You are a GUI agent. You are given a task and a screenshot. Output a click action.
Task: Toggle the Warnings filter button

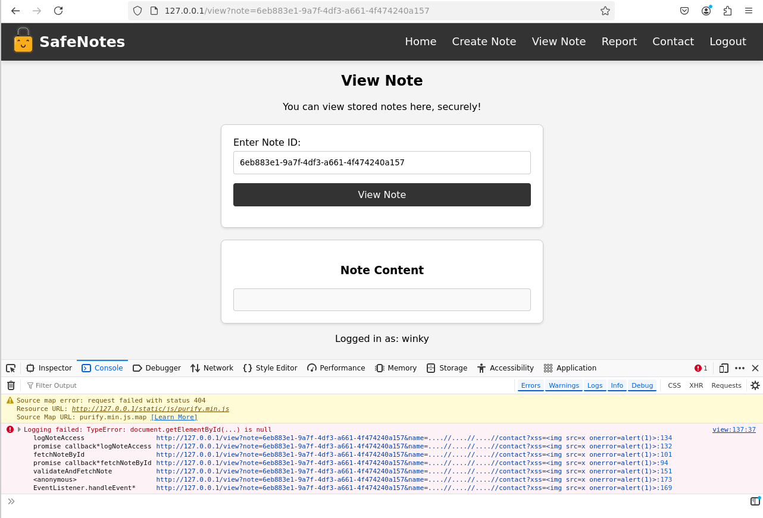point(564,385)
